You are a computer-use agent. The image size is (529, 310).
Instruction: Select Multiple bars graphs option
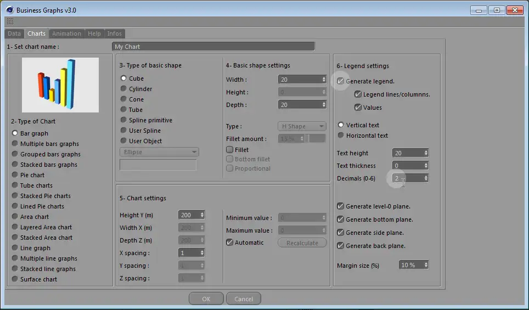click(45, 144)
